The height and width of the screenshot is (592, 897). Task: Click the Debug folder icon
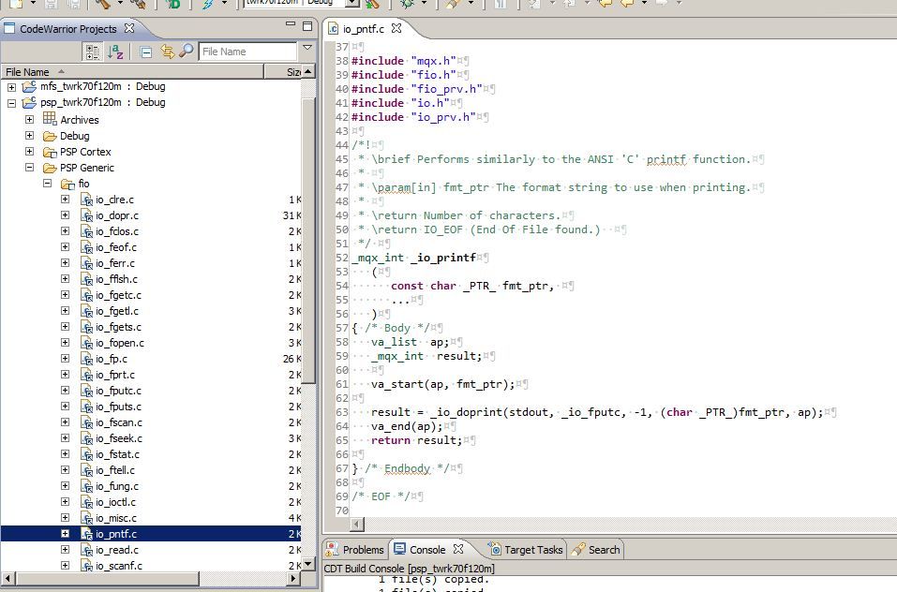pos(50,136)
